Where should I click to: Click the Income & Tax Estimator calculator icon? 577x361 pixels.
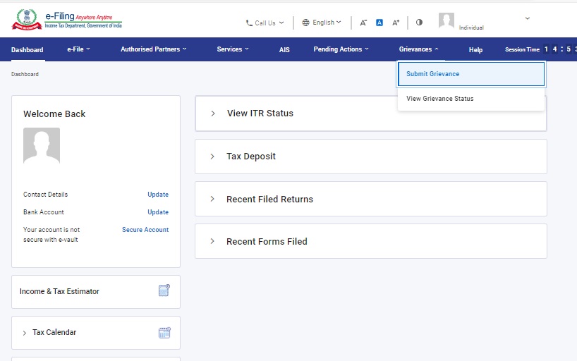click(164, 290)
